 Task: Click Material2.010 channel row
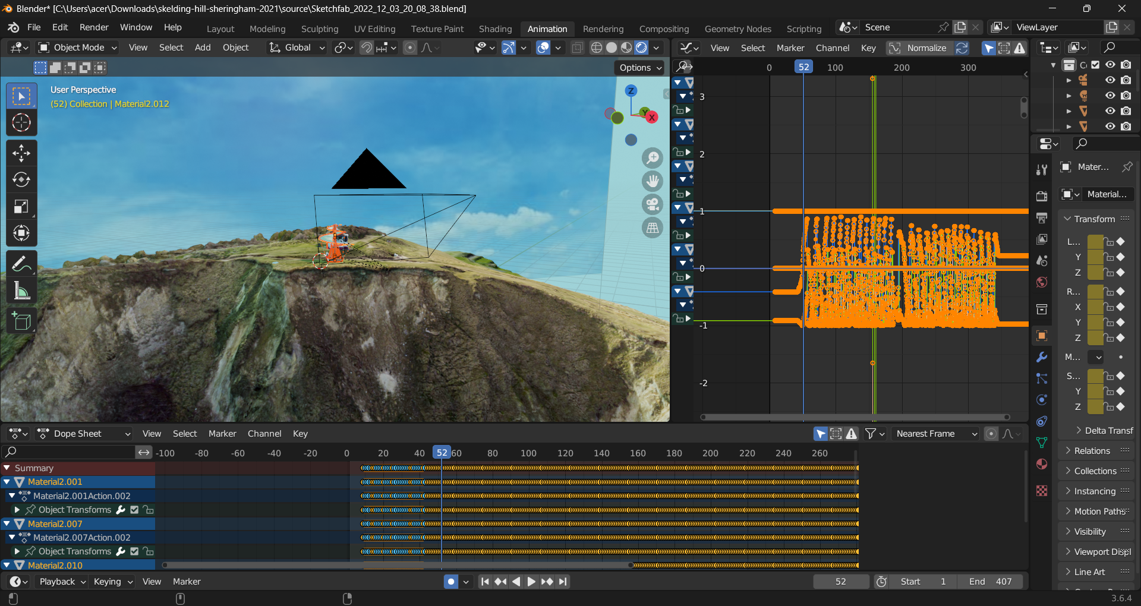click(x=78, y=566)
